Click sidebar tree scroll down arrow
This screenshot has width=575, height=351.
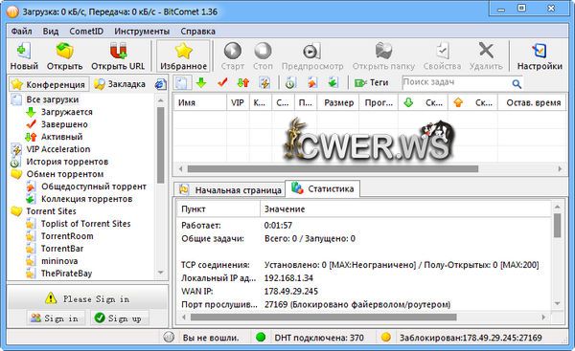161,273
